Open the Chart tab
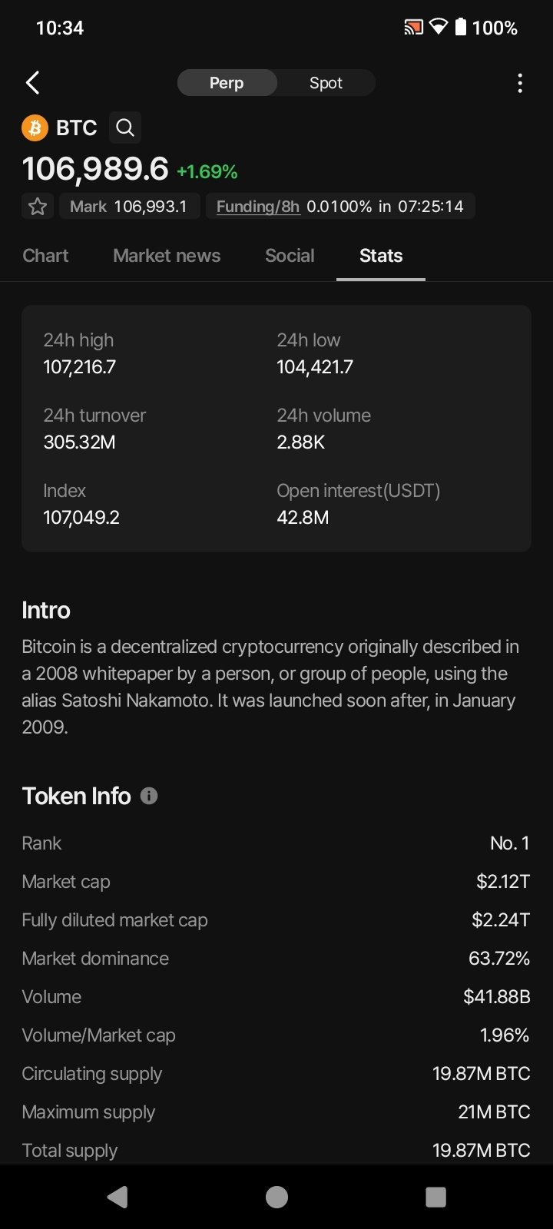Image resolution: width=553 pixels, height=1229 pixels. (x=45, y=256)
